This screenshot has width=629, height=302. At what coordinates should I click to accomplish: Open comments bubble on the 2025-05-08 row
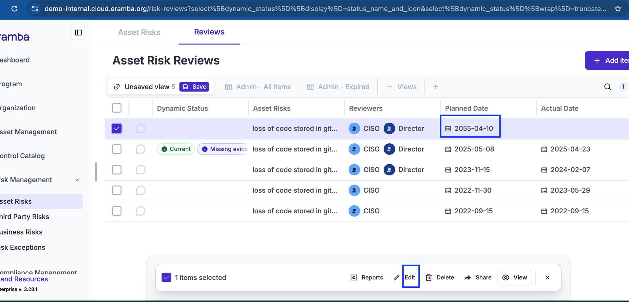point(141,149)
